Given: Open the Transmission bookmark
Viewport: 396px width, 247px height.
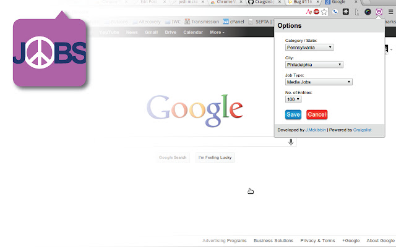Looking at the screenshot, I should [202, 22].
